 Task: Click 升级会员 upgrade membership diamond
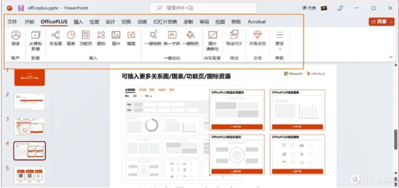pyautogui.click(x=258, y=35)
